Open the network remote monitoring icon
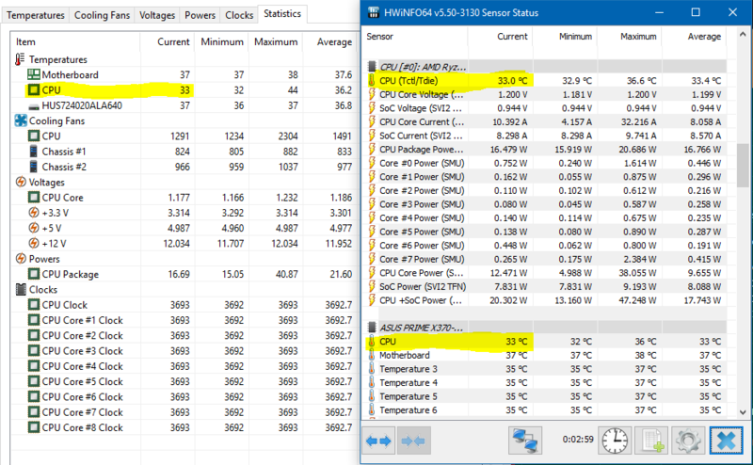 (x=525, y=441)
